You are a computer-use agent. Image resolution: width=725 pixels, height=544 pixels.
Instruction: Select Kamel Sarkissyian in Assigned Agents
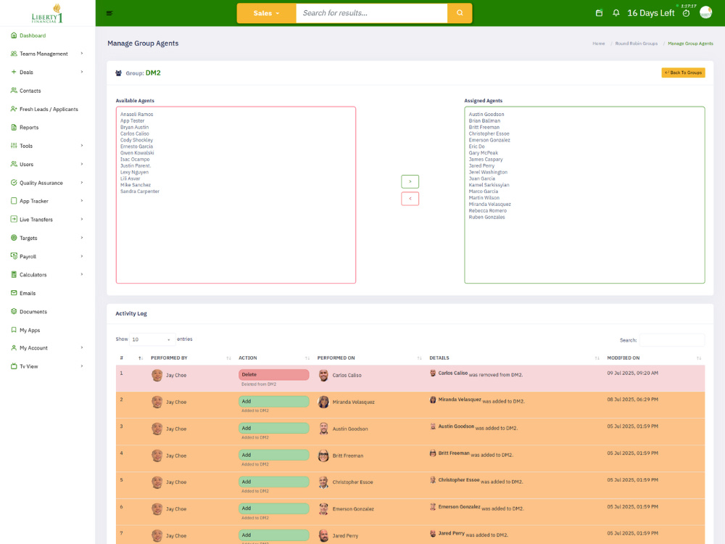tap(489, 185)
